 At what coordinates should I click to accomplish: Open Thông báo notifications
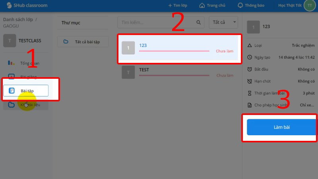[x=251, y=6]
